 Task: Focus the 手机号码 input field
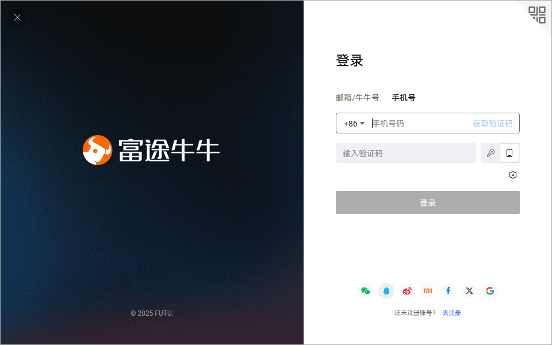[x=421, y=124]
